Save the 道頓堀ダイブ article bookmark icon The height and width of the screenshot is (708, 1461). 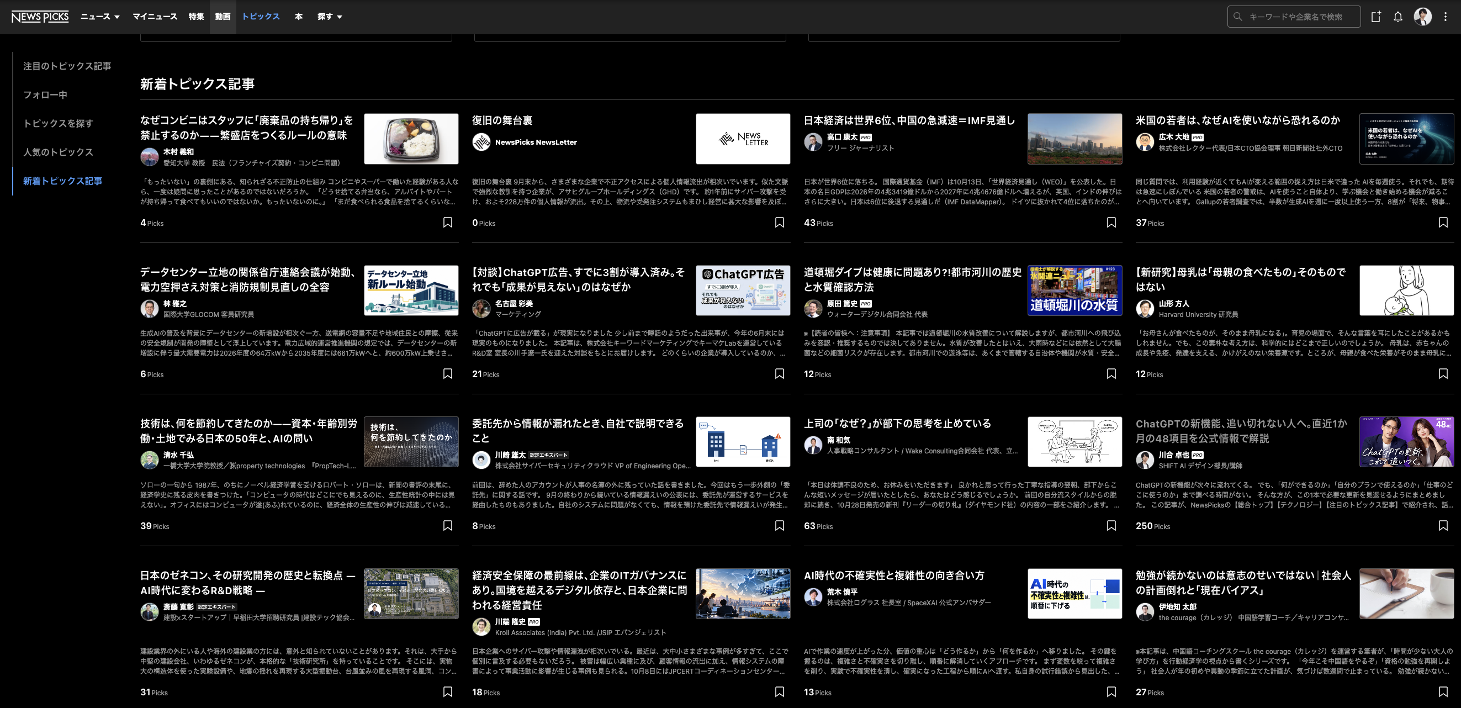[x=1111, y=374]
